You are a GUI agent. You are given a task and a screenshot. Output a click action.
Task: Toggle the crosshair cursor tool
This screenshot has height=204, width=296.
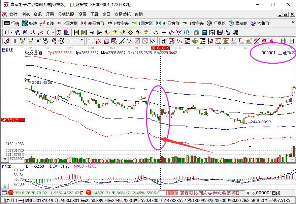pos(164,32)
